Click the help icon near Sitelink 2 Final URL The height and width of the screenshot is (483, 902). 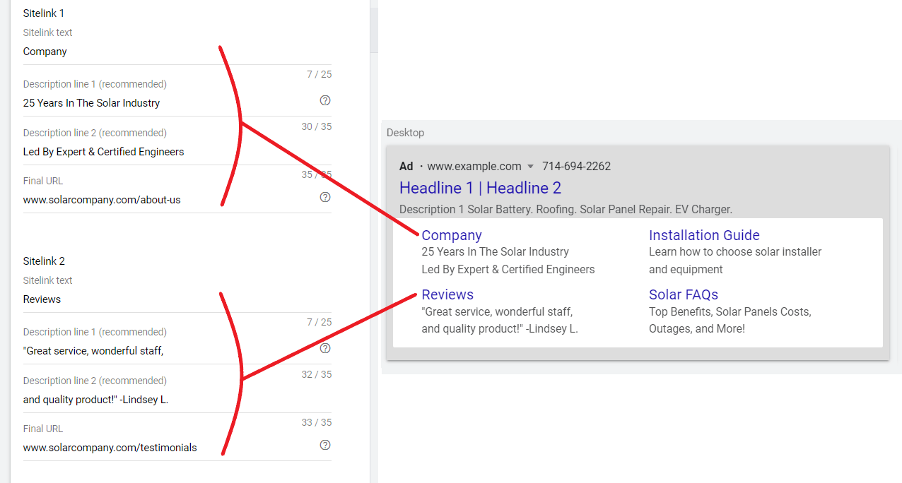tap(324, 445)
